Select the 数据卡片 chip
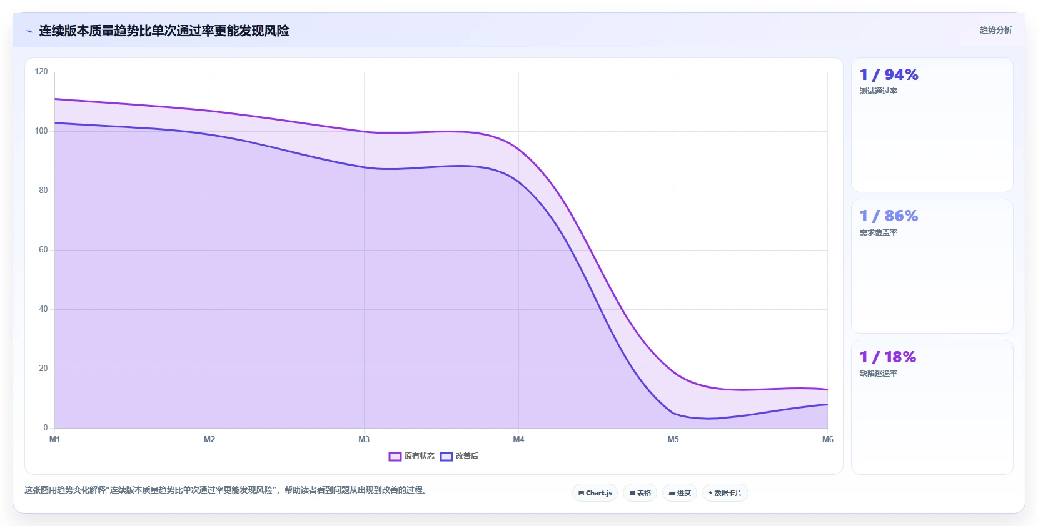Viewport: 1038px width, 526px height. 725,493
